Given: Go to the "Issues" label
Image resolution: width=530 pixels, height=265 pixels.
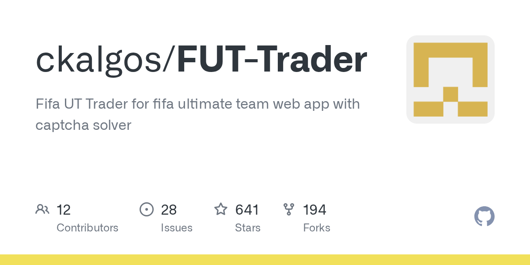Looking at the screenshot, I should [177, 228].
